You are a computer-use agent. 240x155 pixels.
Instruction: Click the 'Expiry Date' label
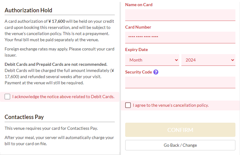[137, 50]
